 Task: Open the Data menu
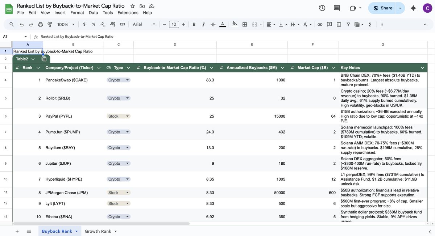94,13
